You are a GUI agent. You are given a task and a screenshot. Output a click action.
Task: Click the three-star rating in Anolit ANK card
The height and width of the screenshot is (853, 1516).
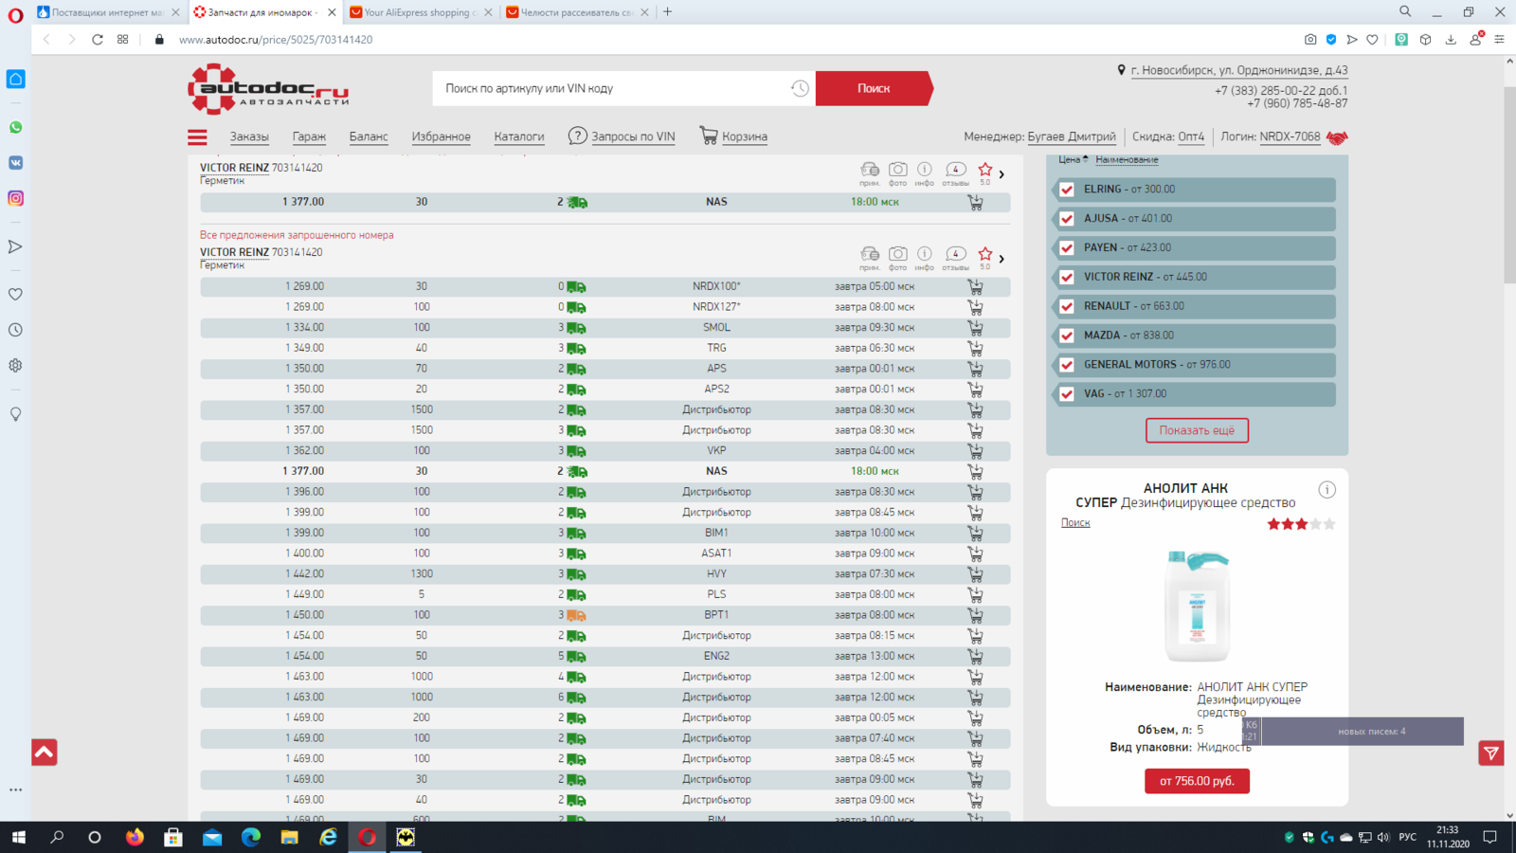click(x=1301, y=524)
